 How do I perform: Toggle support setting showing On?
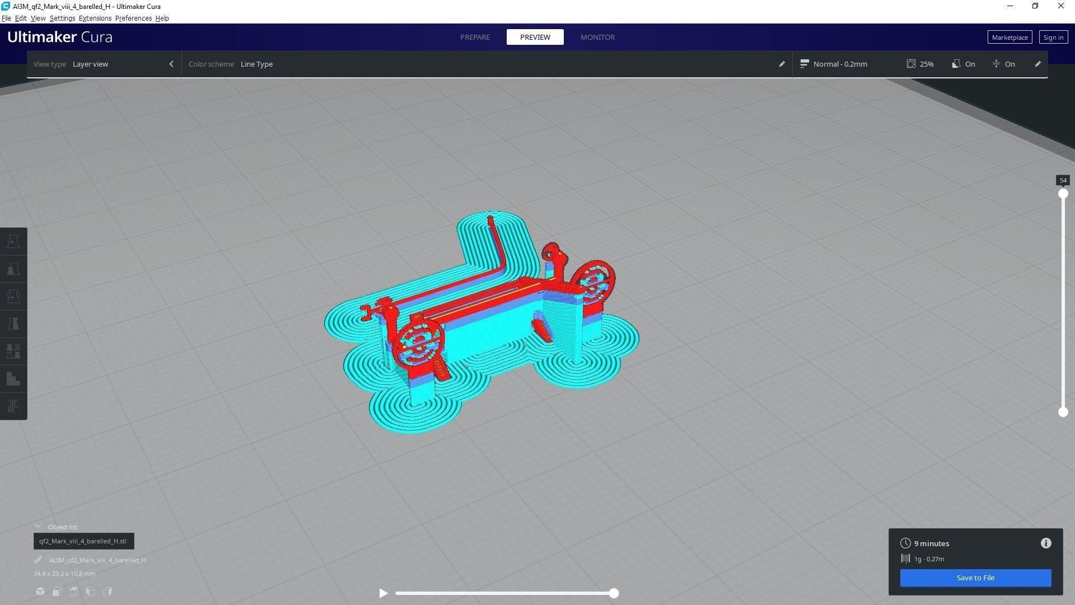[964, 64]
